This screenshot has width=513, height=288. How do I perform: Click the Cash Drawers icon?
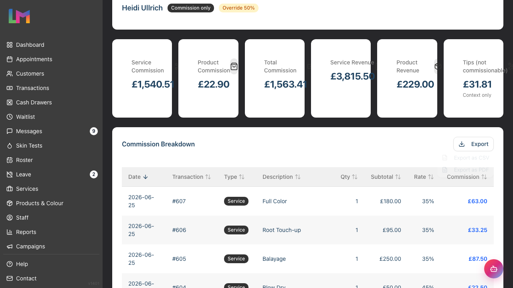tap(10, 102)
